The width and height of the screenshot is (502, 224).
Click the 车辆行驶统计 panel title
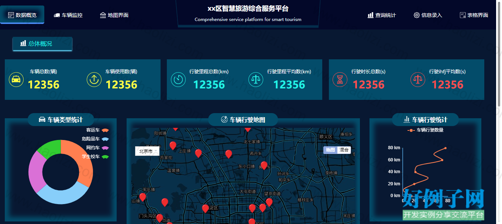tap(430, 120)
